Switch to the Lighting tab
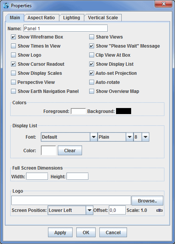 71,18
